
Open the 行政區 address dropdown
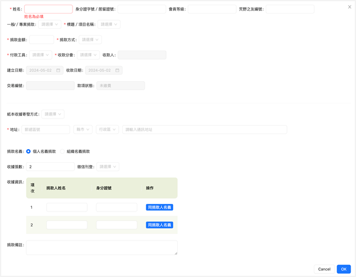point(107,130)
